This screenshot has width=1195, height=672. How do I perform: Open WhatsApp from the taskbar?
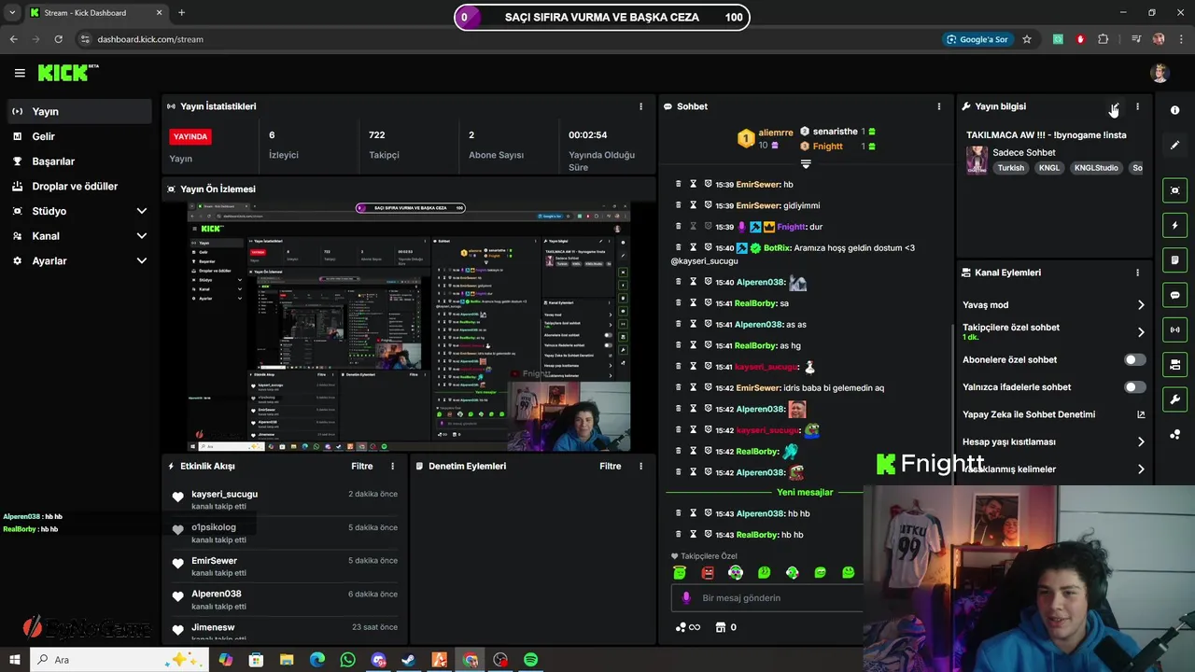[347, 660]
